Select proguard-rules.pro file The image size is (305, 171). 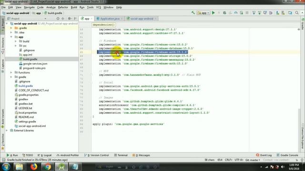click(x=34, y=68)
